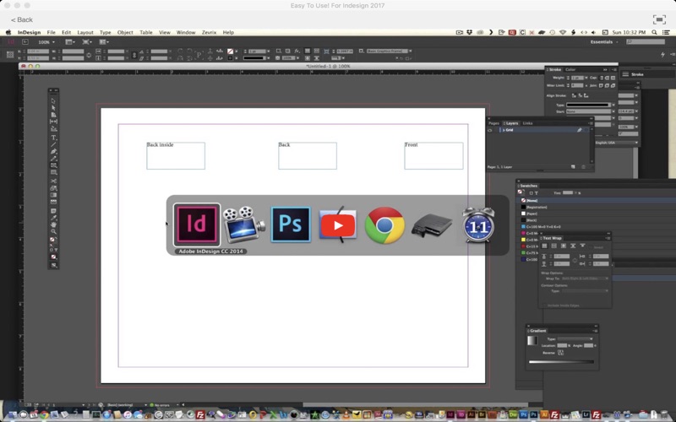Select the Gradient Swatch tool
This screenshot has height=422, width=676.
click(x=53, y=195)
